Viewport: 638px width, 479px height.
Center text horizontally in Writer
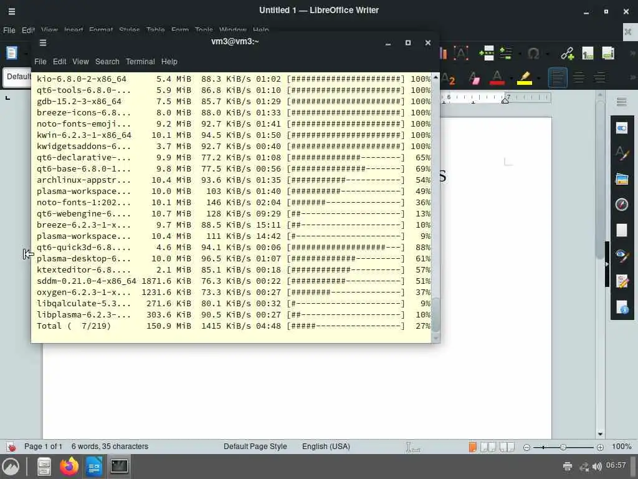579,77
